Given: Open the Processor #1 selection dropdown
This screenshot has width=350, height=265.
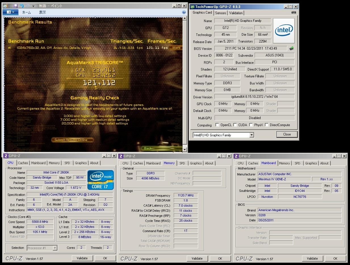Looking at the screenshot, I should coord(55,248).
